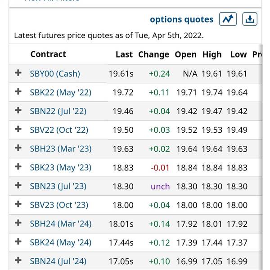This screenshot has height=270, width=270.
Task: Expand the SBV22 (Oct '22) row
Action: 18,129
